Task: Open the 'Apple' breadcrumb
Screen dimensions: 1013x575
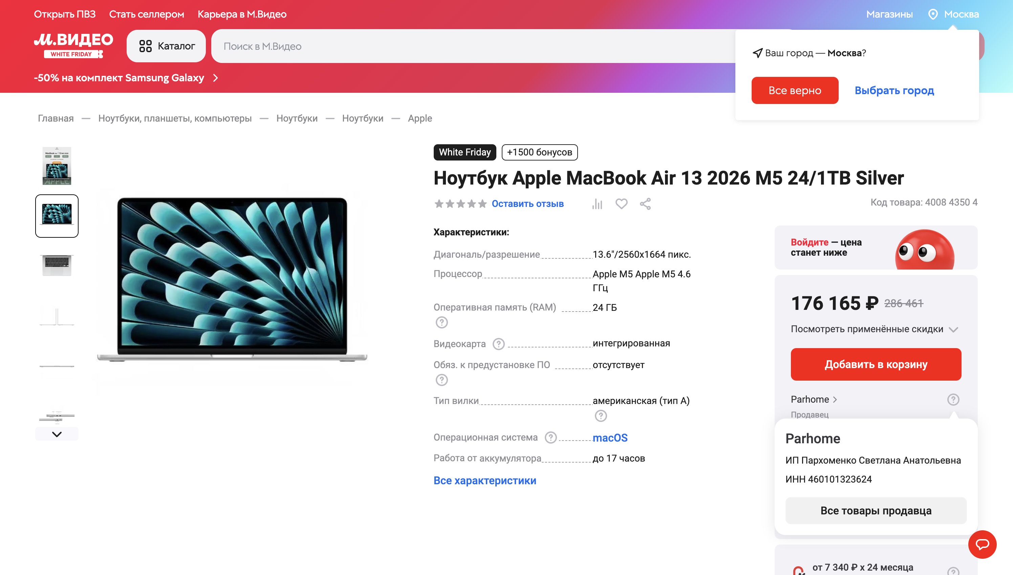Action: pos(420,118)
